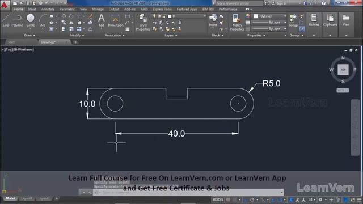The height and width of the screenshot is (204, 363).
Task: Open annotation scale 1:1 dropdown
Action: (311, 199)
